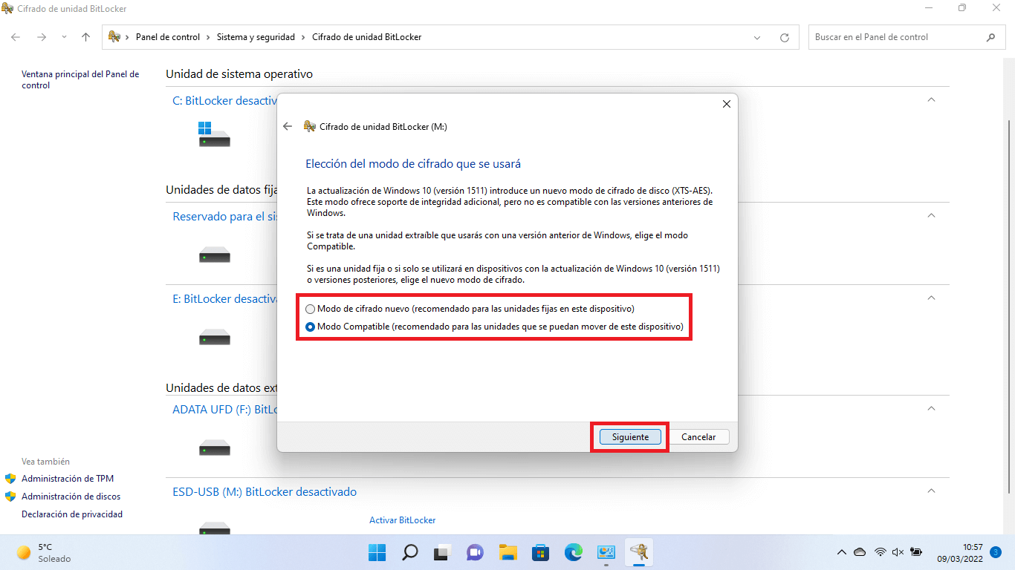Viewport: 1015px width, 570px height.
Task: Click the ADATA UFD (F:) drive icon
Action: (214, 449)
